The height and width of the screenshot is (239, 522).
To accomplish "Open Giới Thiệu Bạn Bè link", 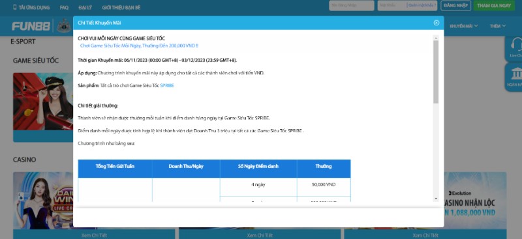I will (121, 7).
